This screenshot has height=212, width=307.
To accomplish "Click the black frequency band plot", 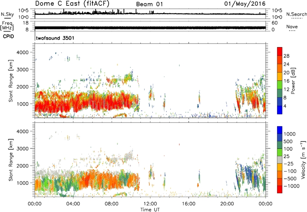I will [150, 28].
